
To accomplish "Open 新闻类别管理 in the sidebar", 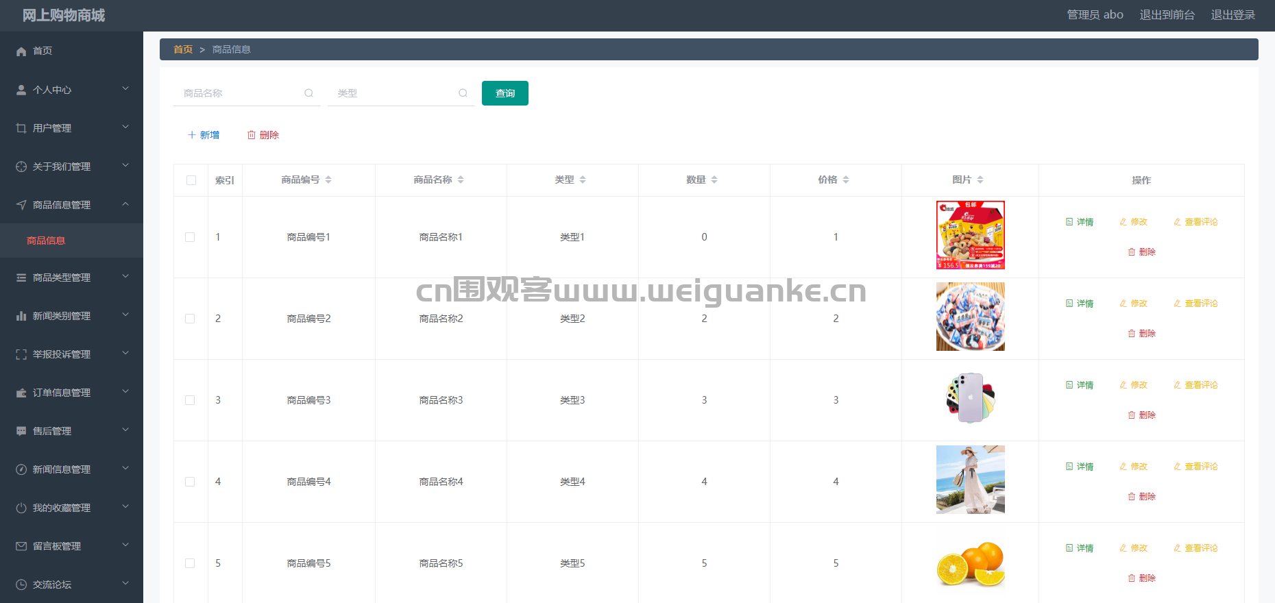I will [x=62, y=316].
